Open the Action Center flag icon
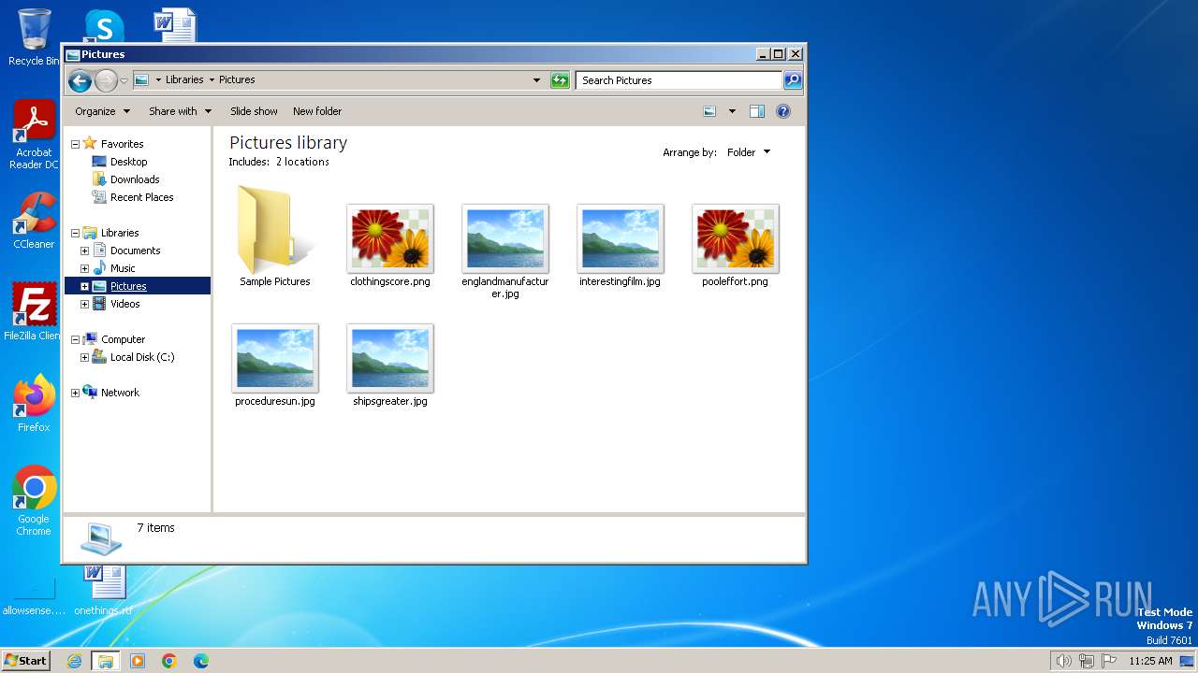 (1109, 661)
